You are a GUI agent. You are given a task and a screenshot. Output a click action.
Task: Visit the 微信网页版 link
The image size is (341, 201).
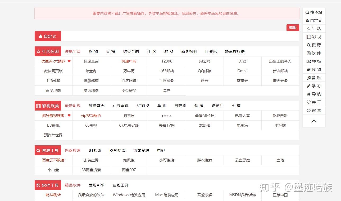tap(53, 71)
